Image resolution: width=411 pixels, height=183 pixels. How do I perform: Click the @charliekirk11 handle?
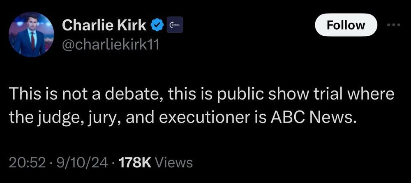110,46
